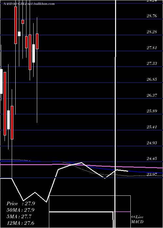The image size is (163, 228).
Task: Click the 24.45 price axis label
Action: tap(152, 159)
